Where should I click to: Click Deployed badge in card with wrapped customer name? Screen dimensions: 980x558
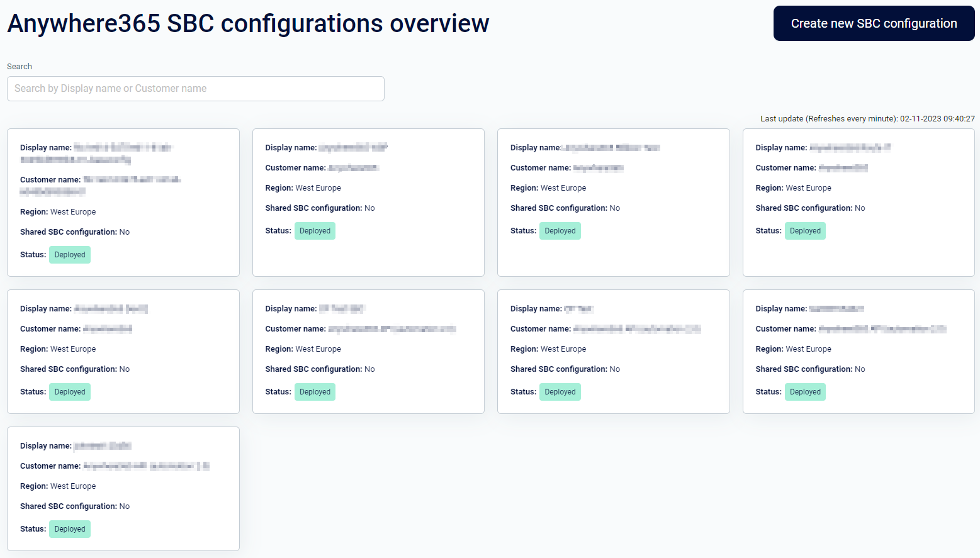(x=70, y=255)
